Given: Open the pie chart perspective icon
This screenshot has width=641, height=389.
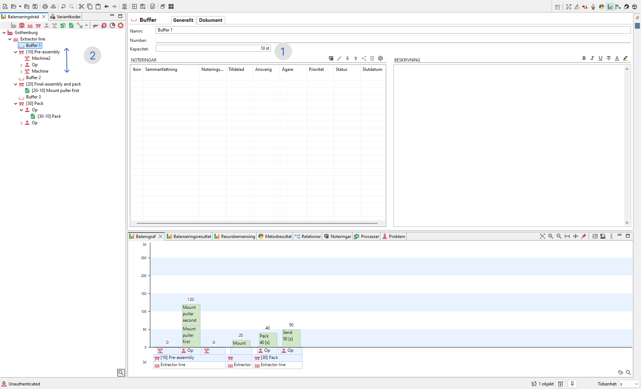Looking at the screenshot, I should click(602, 7).
